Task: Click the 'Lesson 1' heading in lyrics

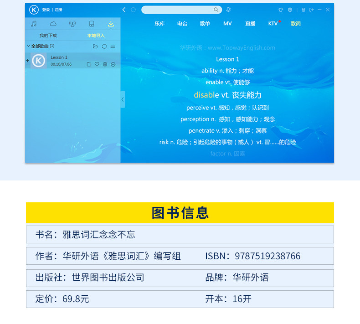Action: coord(227,59)
